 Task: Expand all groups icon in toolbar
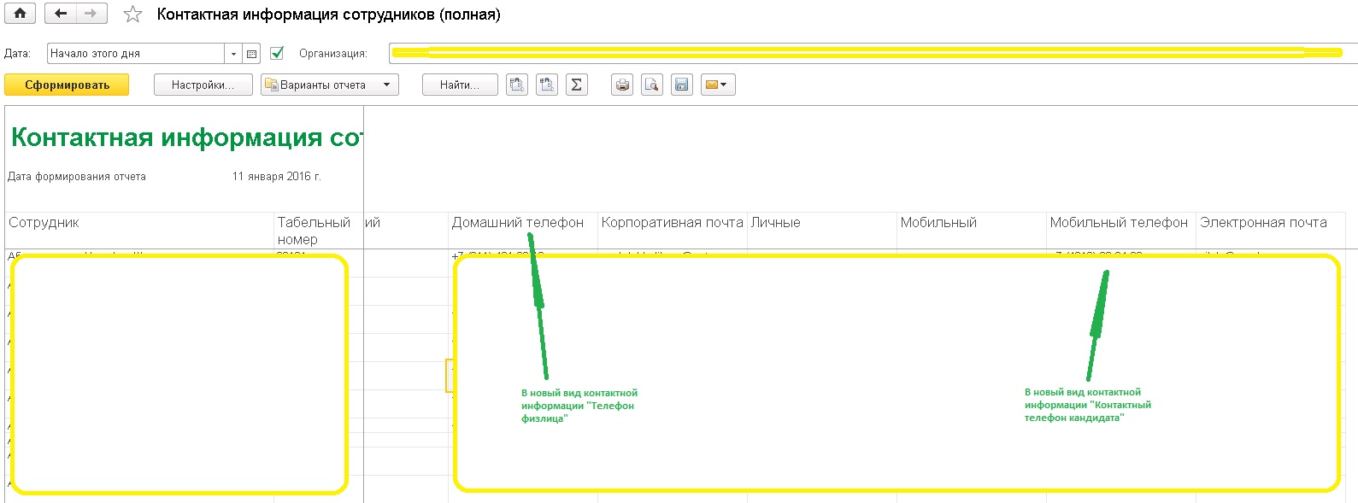(547, 85)
